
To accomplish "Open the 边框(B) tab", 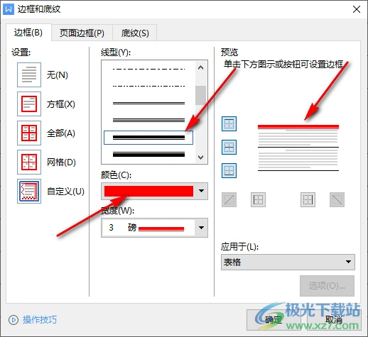I will click(x=28, y=32).
